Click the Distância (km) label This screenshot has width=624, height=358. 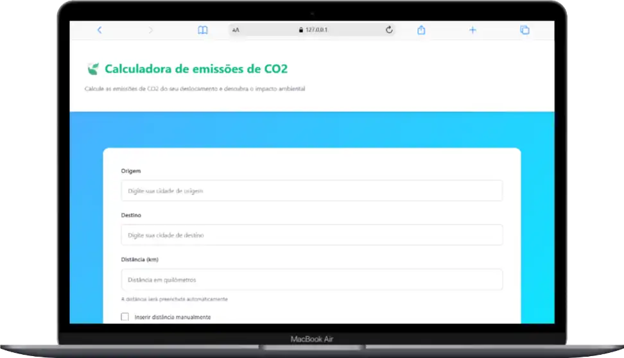(139, 259)
